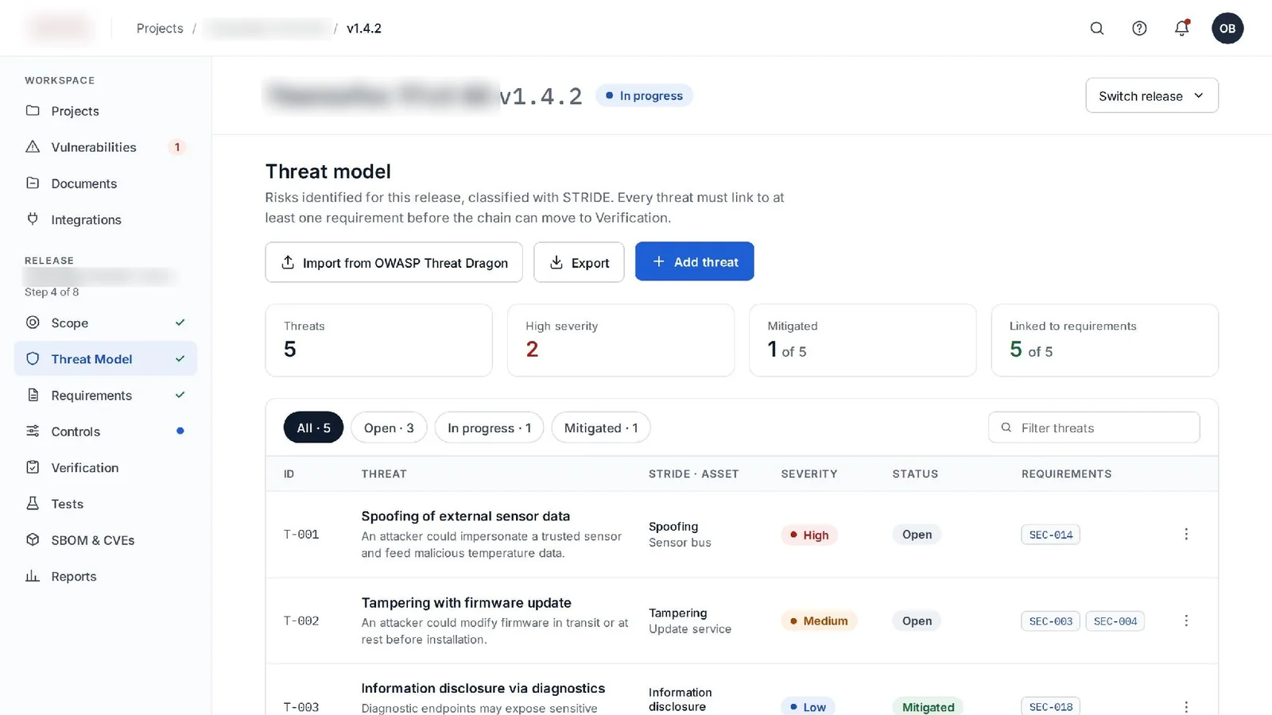Open SBOM & CVEs step
Image resolution: width=1272 pixels, height=715 pixels.
pyautogui.click(x=106, y=540)
